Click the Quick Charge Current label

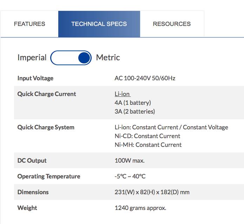pos(47,94)
